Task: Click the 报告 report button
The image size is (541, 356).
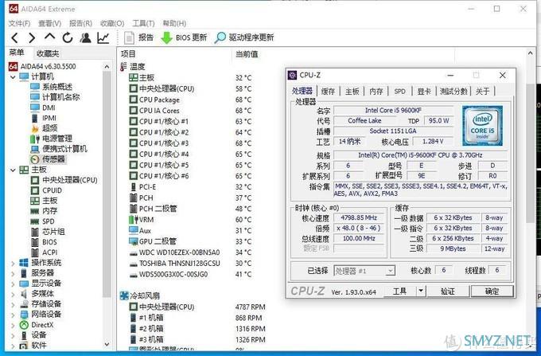Action: tap(138, 37)
